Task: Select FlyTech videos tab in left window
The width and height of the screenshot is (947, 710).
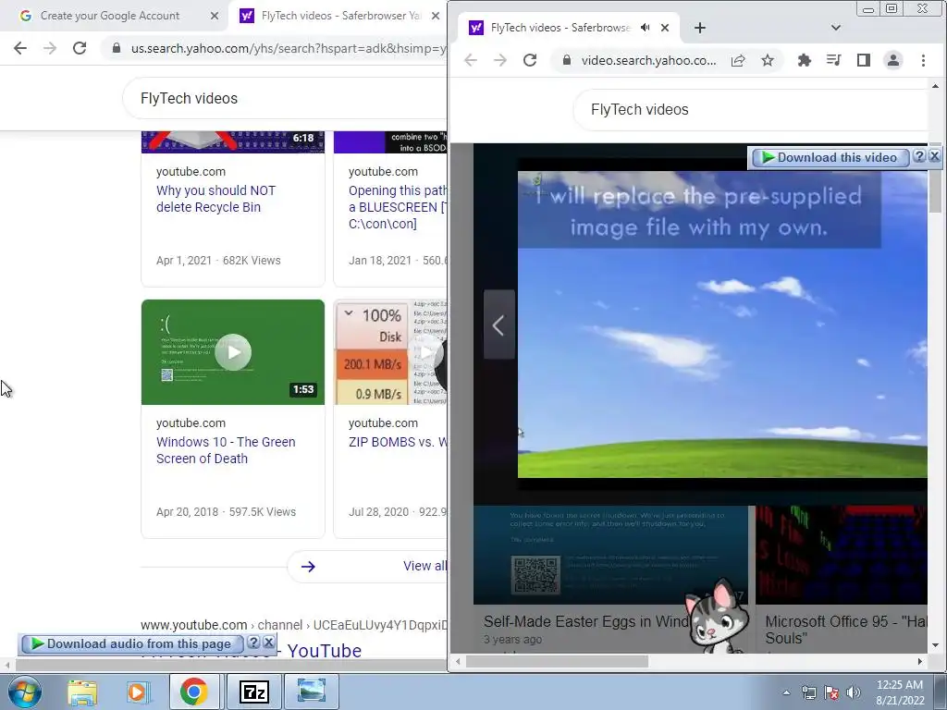Action: tap(341, 16)
